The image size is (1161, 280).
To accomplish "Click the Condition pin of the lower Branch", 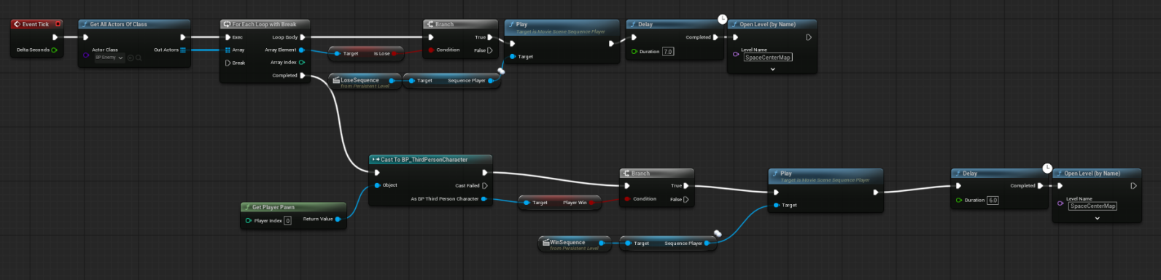I will click(x=627, y=199).
